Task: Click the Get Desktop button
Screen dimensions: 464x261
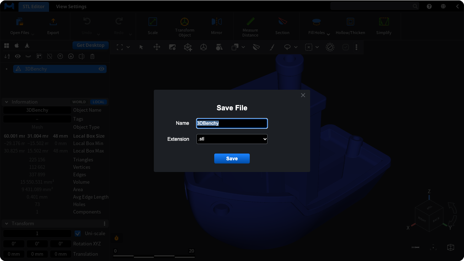Action: (91, 45)
